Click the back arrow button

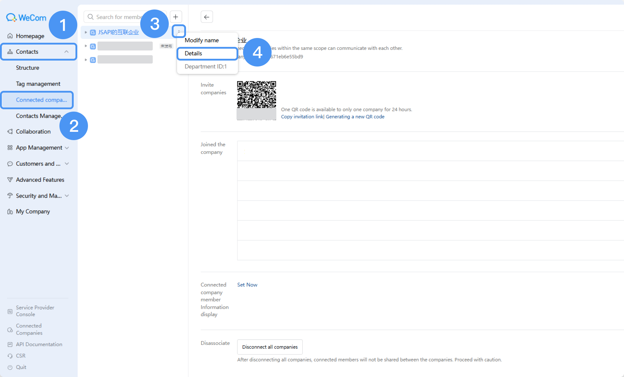coord(207,17)
